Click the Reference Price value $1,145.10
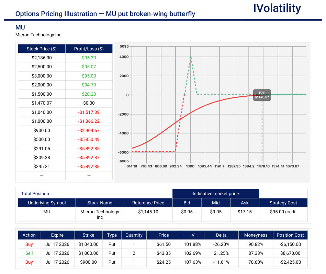326x274 pixels. click(x=148, y=212)
